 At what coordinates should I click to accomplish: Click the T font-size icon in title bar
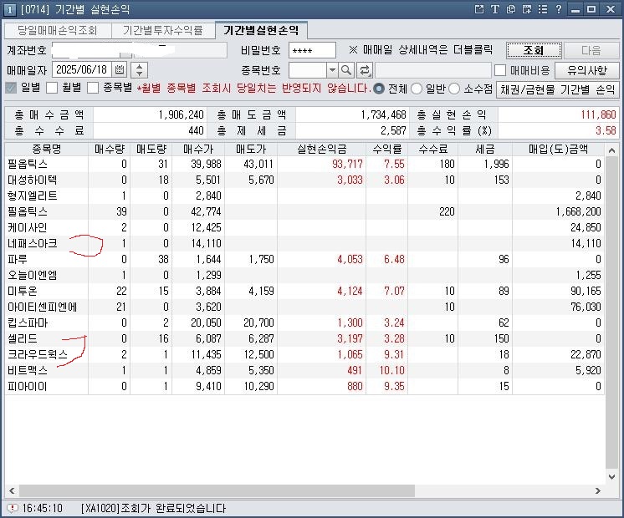(x=494, y=9)
